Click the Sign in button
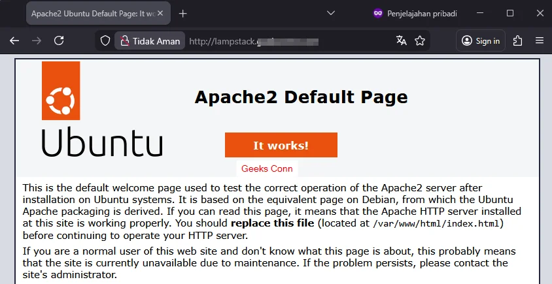Screen dimensions: 552x284 tap(481, 41)
